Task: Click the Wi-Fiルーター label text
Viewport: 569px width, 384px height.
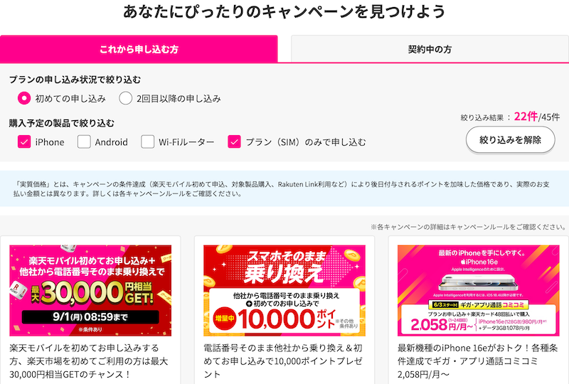Action: (186, 142)
